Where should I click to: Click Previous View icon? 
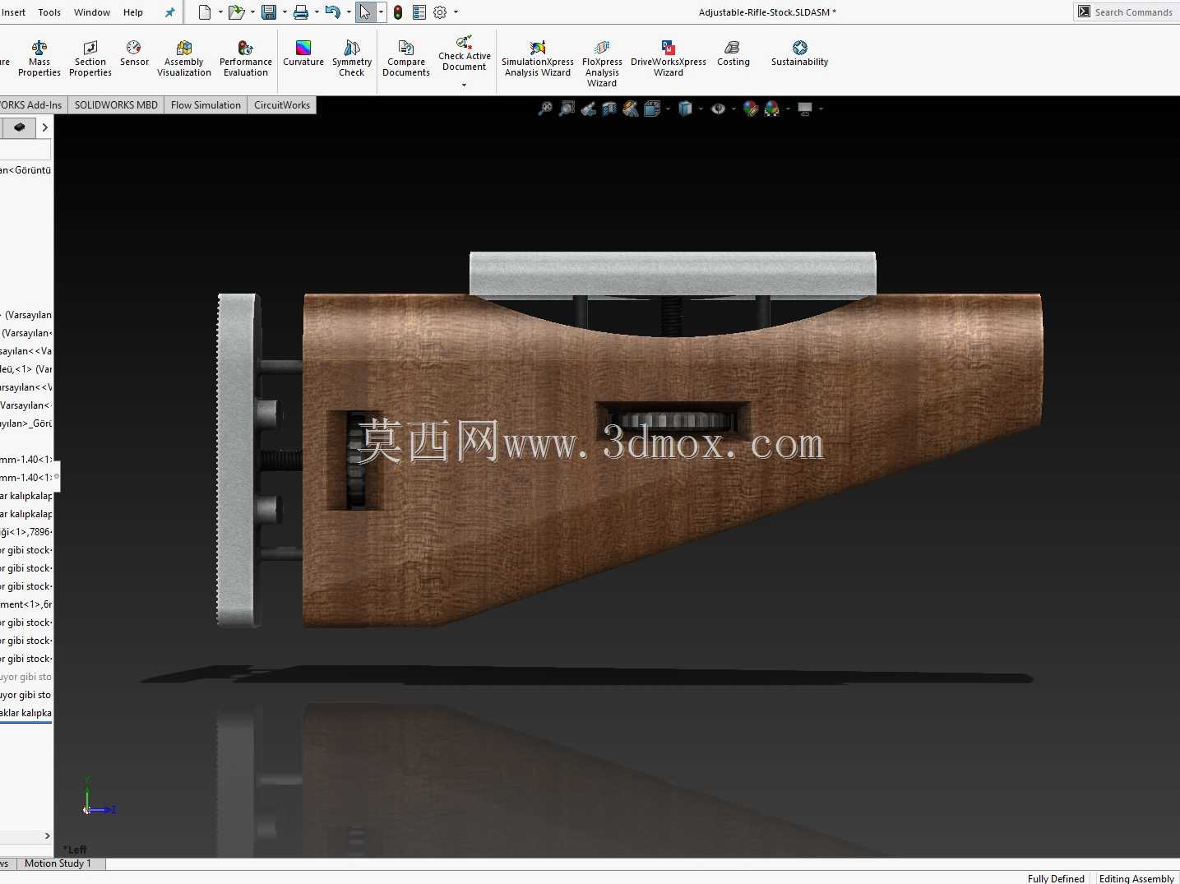588,109
